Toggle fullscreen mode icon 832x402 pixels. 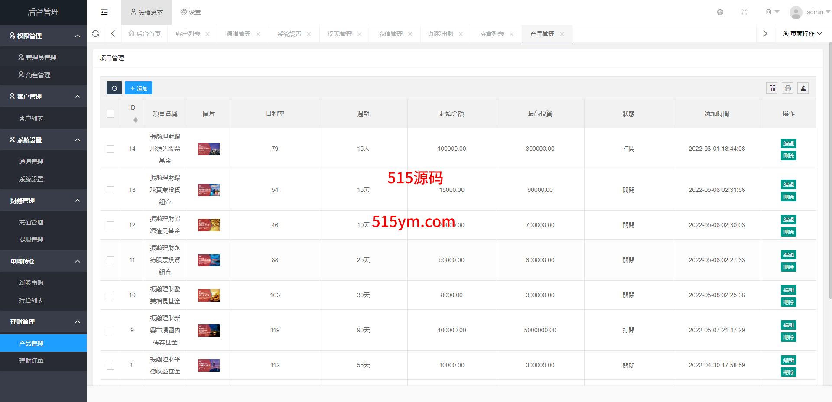pyautogui.click(x=744, y=12)
